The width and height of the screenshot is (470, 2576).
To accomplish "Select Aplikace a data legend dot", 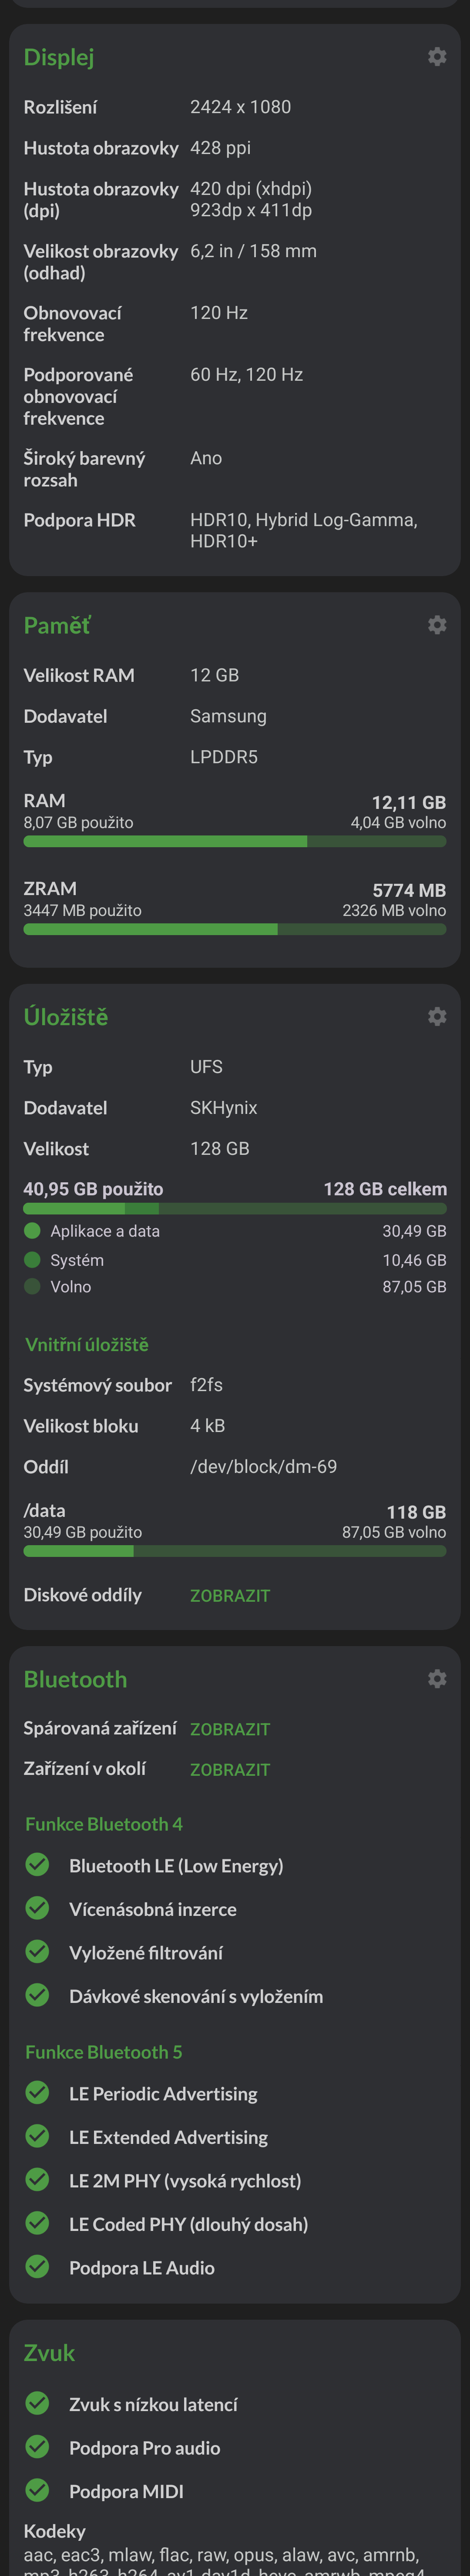I will 32,1231.
